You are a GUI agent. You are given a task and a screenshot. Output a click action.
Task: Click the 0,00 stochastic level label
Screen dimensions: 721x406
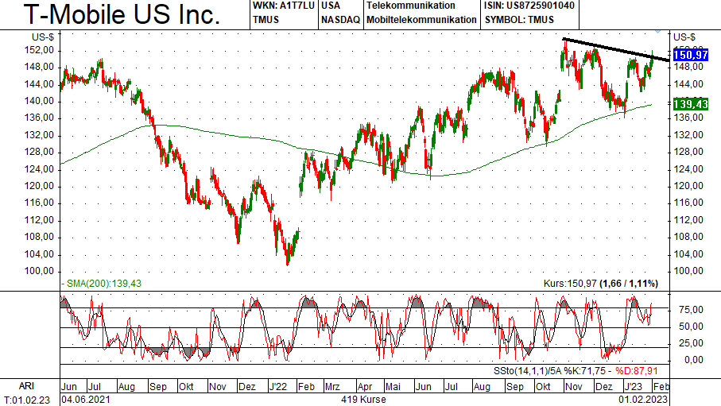click(694, 360)
